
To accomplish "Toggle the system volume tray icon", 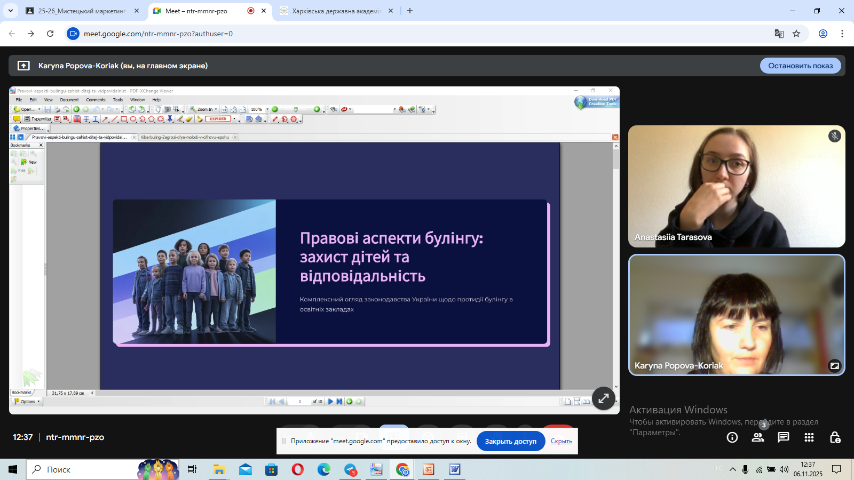I will [784, 469].
